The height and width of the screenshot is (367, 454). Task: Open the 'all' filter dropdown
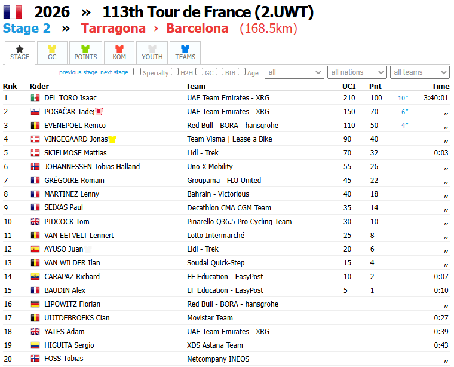click(294, 72)
